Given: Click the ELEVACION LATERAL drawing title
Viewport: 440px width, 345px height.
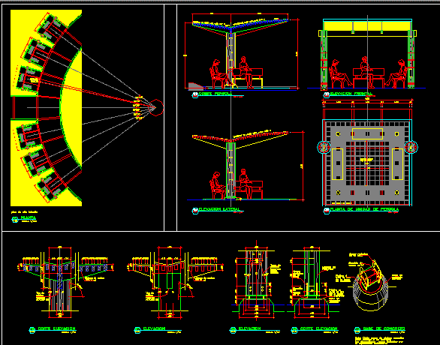Looking at the screenshot, I should coord(219,209).
